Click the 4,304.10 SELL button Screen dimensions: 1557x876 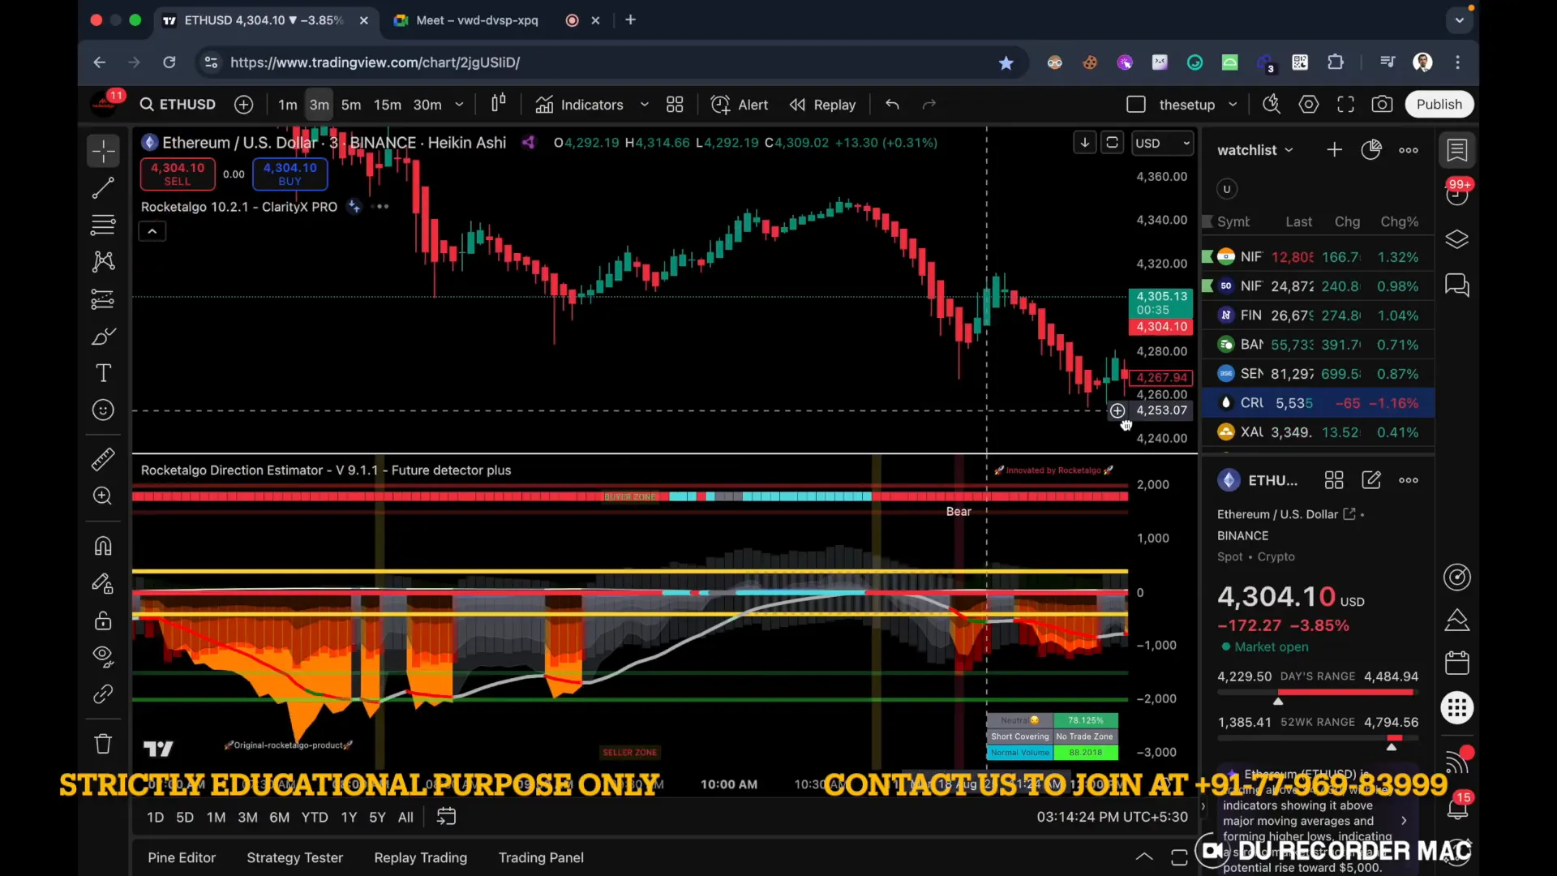click(178, 174)
